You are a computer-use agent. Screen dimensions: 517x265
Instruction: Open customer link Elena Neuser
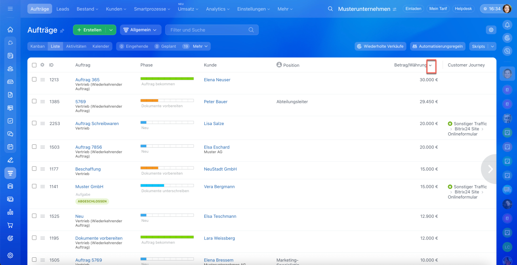(x=217, y=80)
